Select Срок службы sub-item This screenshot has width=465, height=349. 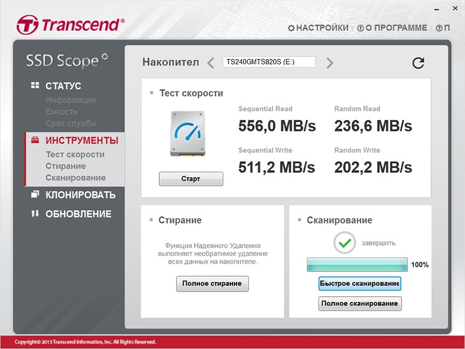tap(71, 123)
